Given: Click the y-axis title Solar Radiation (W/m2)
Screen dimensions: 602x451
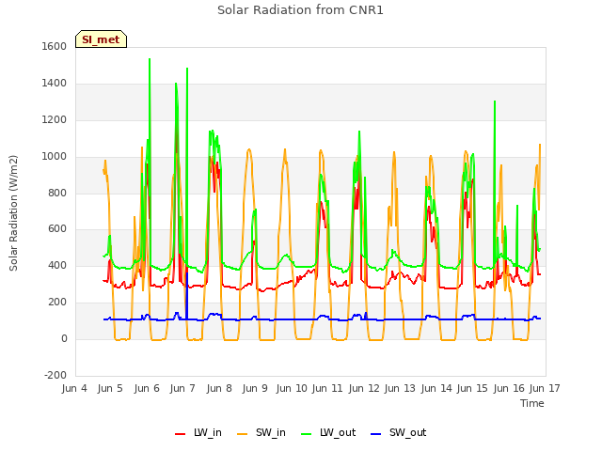Looking at the screenshot, I should tap(13, 213).
